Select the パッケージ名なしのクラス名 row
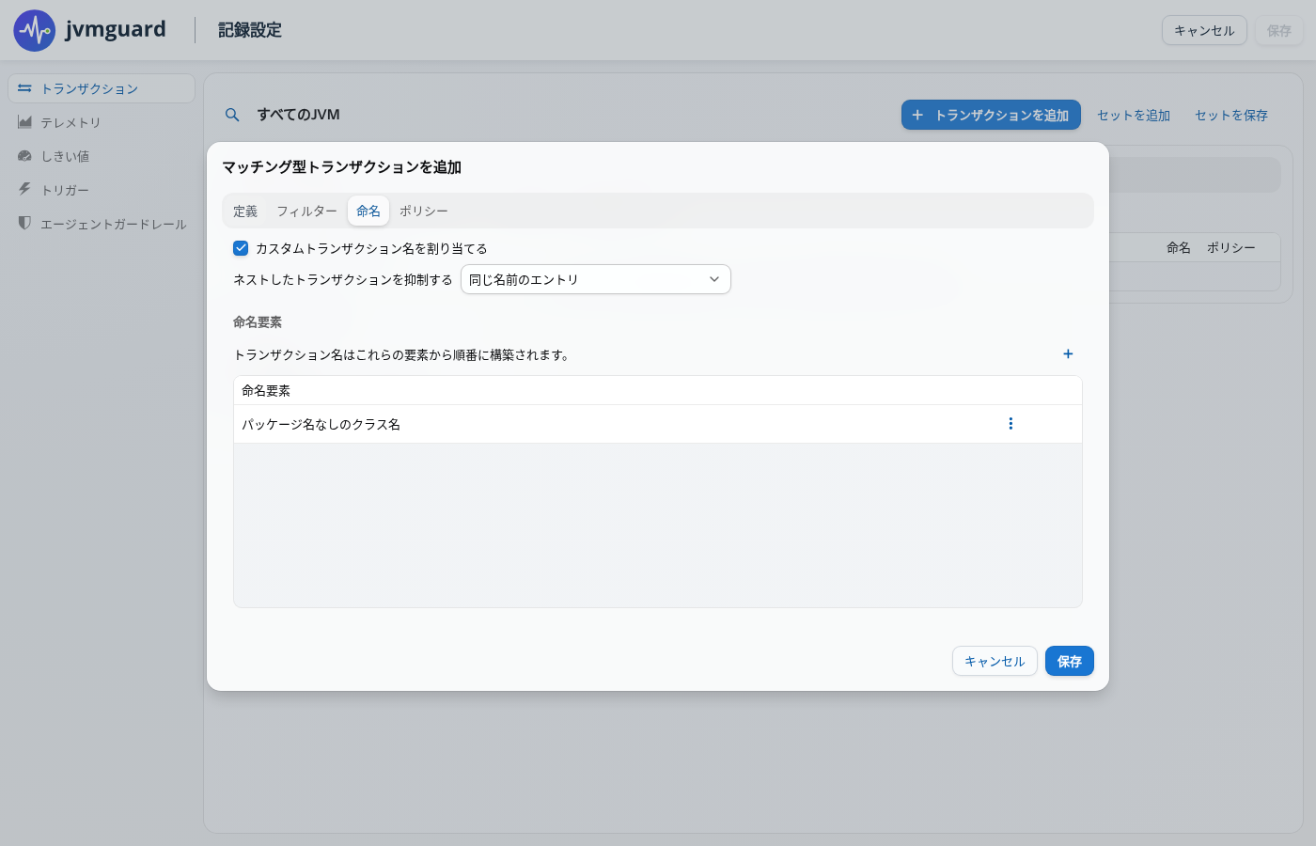The image size is (1316, 846). (x=658, y=424)
